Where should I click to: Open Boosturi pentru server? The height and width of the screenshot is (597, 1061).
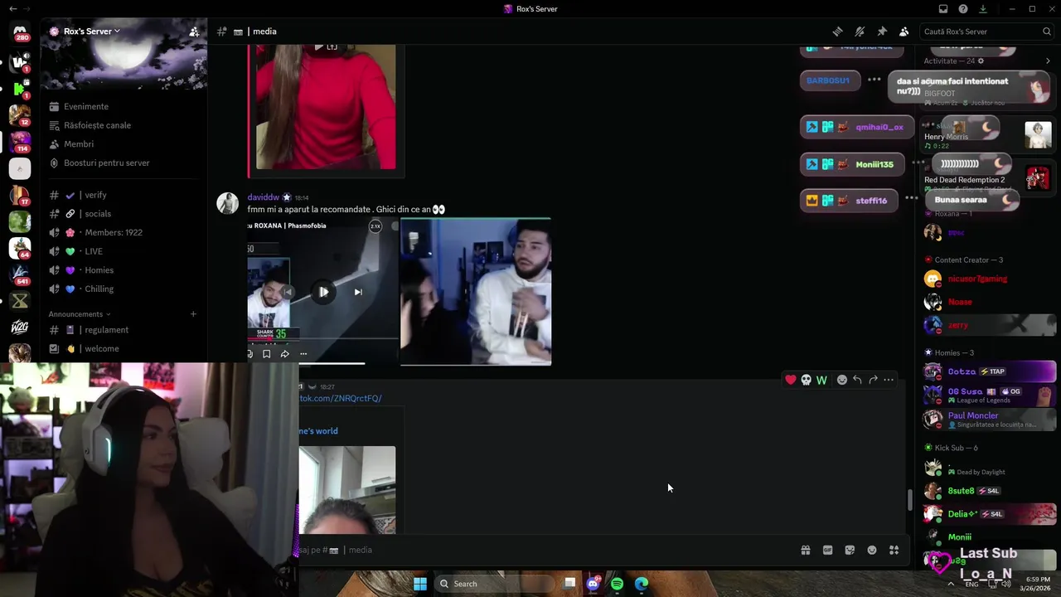pyautogui.click(x=124, y=163)
